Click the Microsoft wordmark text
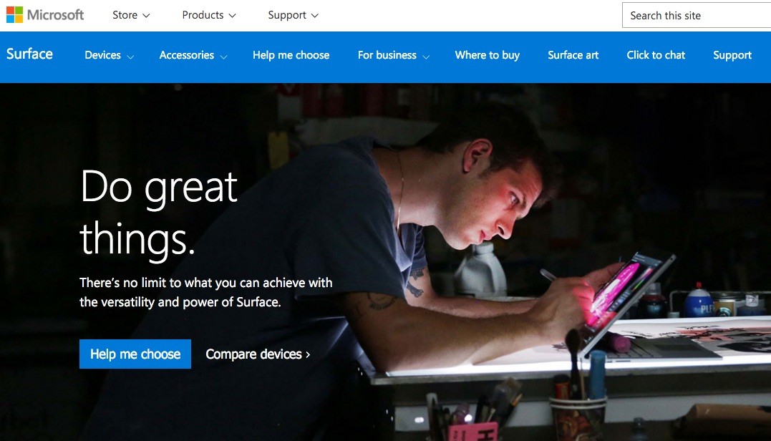Image resolution: width=771 pixels, height=441 pixels. pos(56,15)
